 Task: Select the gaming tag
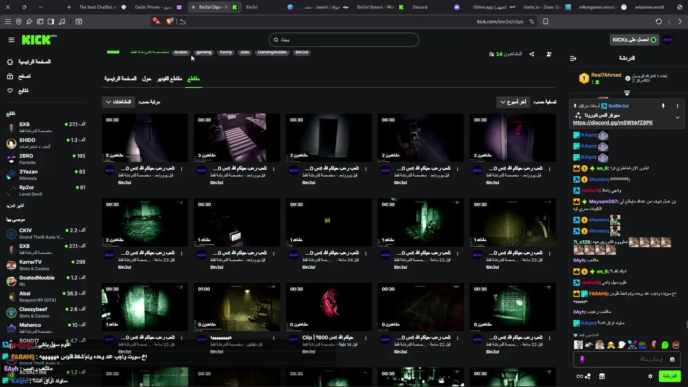point(204,52)
